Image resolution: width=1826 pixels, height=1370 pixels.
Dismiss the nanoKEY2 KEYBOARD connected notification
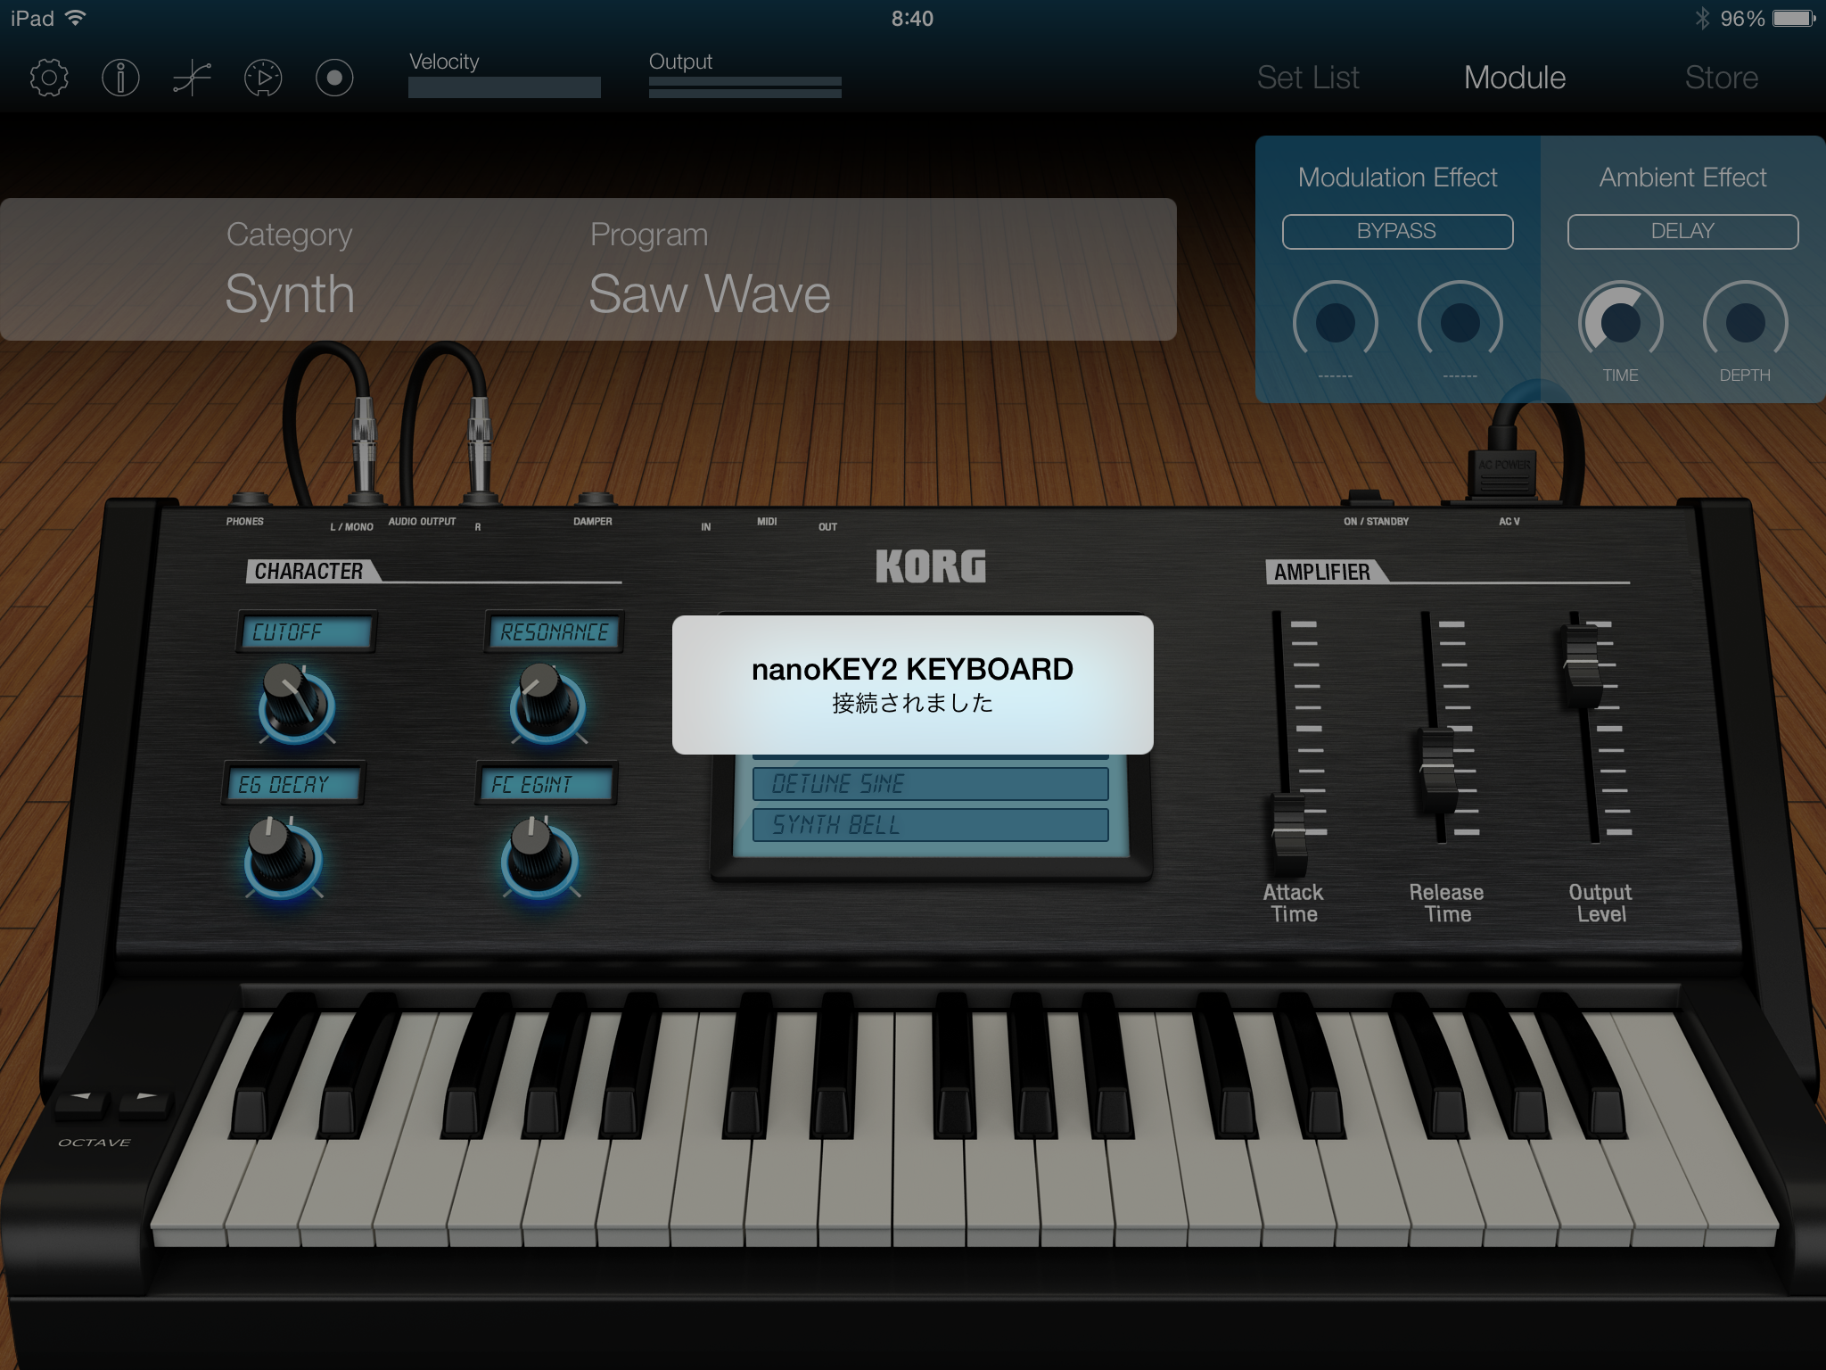coord(912,684)
